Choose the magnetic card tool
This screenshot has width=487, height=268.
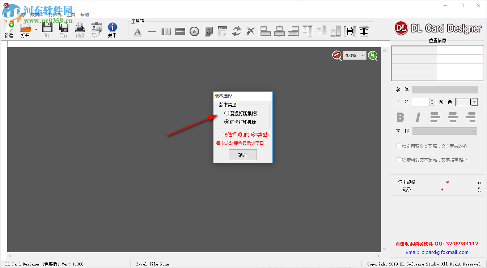coord(180,31)
